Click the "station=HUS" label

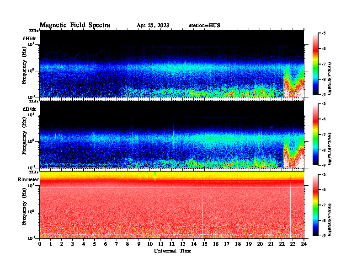(x=204, y=26)
